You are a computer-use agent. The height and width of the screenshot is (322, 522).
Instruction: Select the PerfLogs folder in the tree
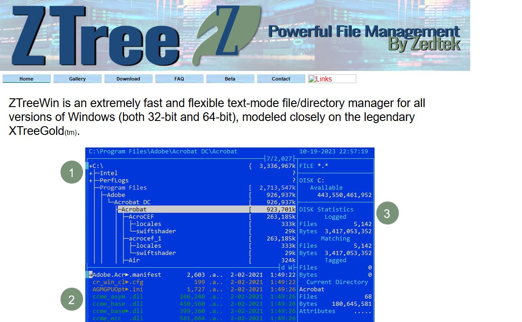coord(114,181)
